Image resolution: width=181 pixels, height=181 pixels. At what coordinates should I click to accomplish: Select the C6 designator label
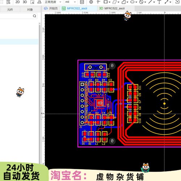140,108
